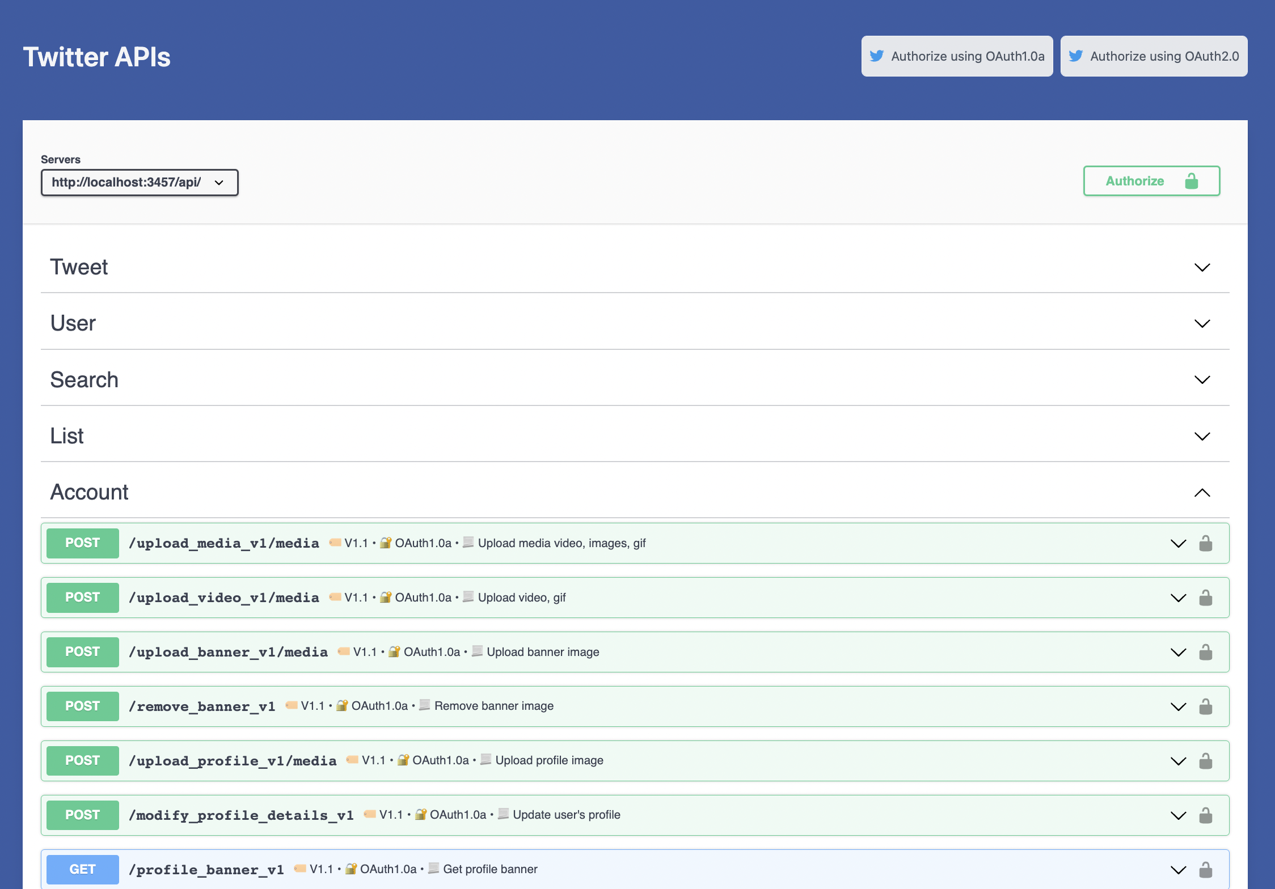Open the Servers dropdown selector
Screen dimensions: 1275x889
140,183
